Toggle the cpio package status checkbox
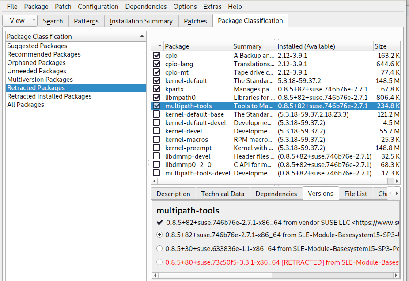 tap(156, 56)
